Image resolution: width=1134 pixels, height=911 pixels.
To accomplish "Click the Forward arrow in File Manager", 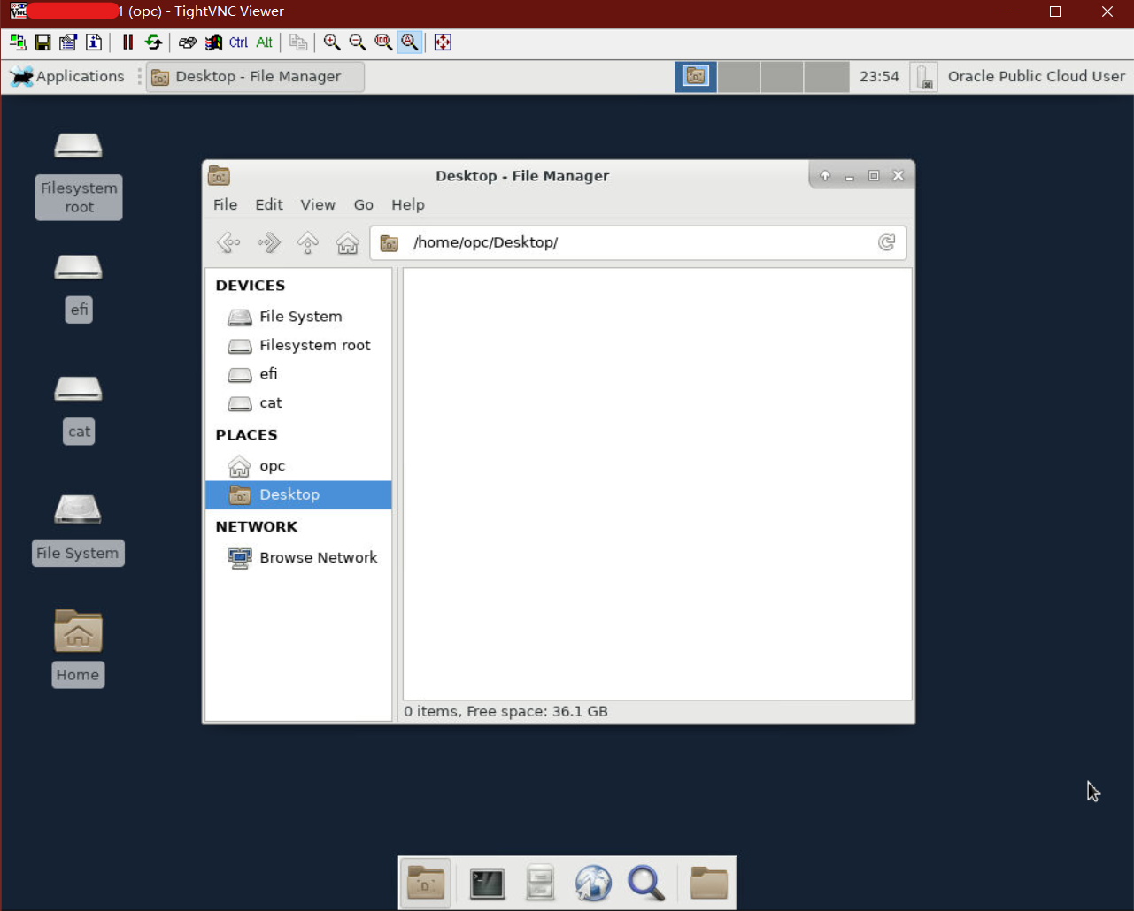I will [268, 242].
